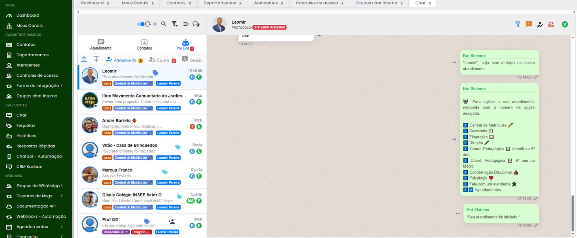
Task: Collapse the list with the lines-arrow icon
Action: (x=186, y=24)
